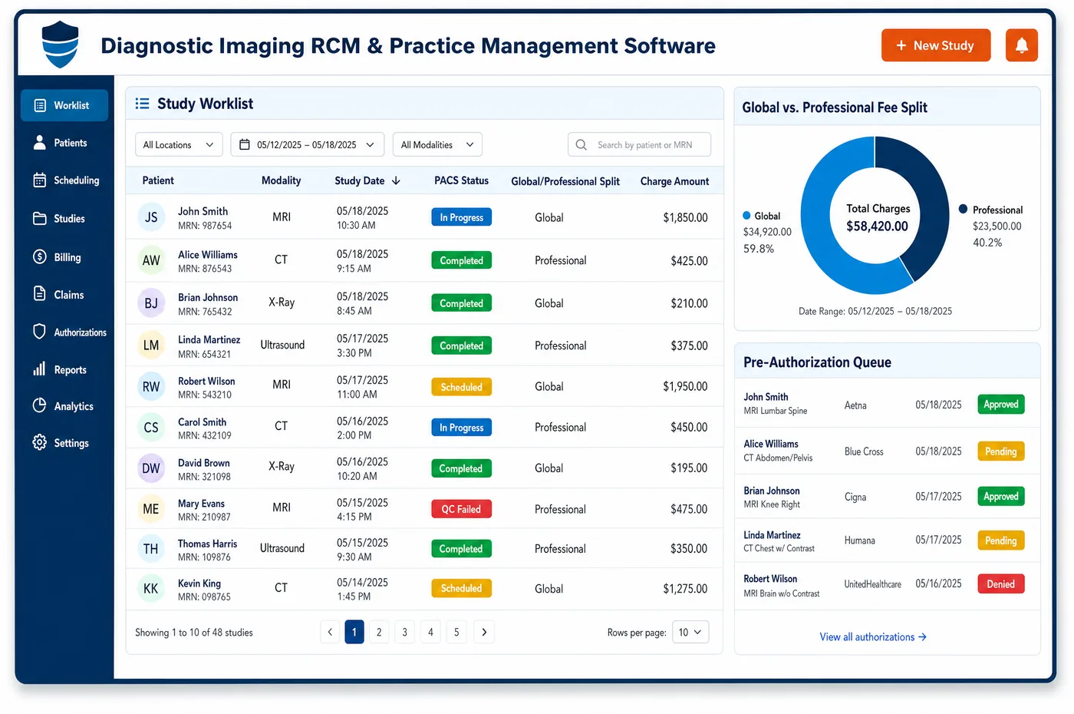This screenshot has height=714, width=1074.
Task: Click the notification bell icon
Action: coord(1021,45)
